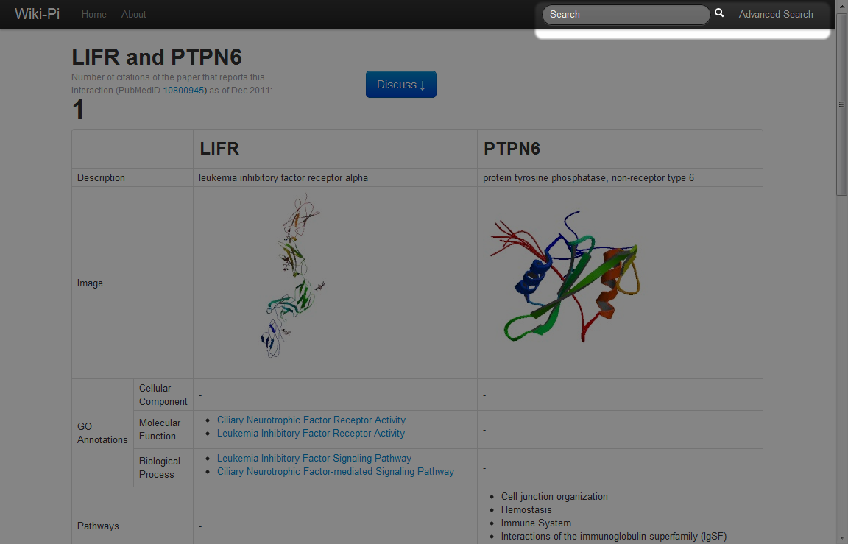Viewport: 848px width, 544px height.
Task: Click the scrollbar down arrow
Action: pos(841,537)
